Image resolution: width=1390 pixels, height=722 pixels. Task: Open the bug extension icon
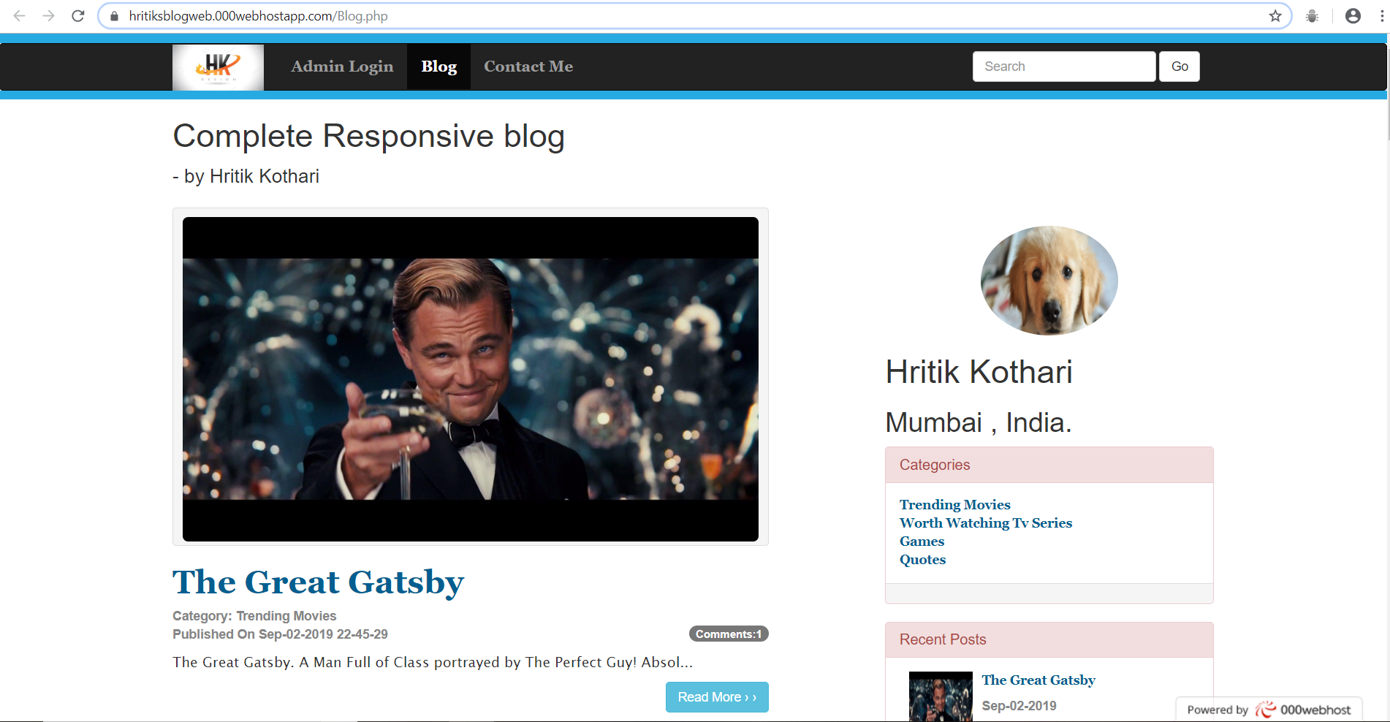[x=1313, y=16]
